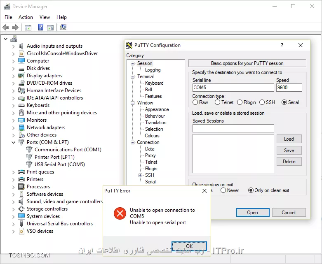Click the Save button for sessions
This screenshot has width=322, height=264.
(289, 151)
